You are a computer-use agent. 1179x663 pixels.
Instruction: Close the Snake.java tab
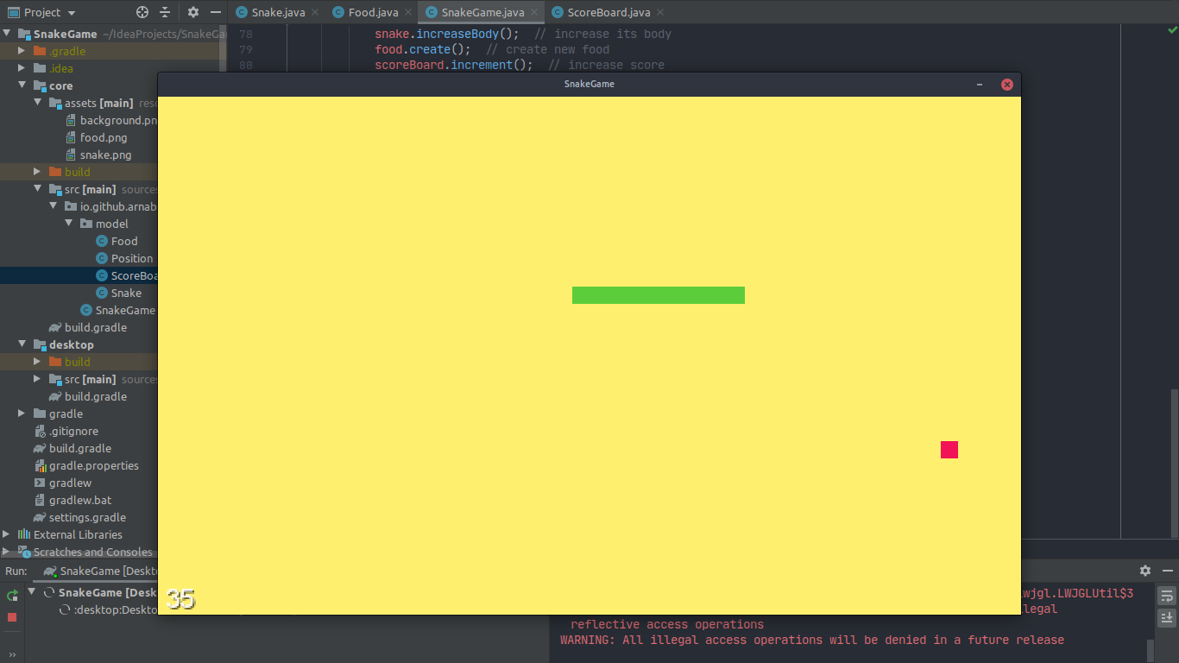314,12
